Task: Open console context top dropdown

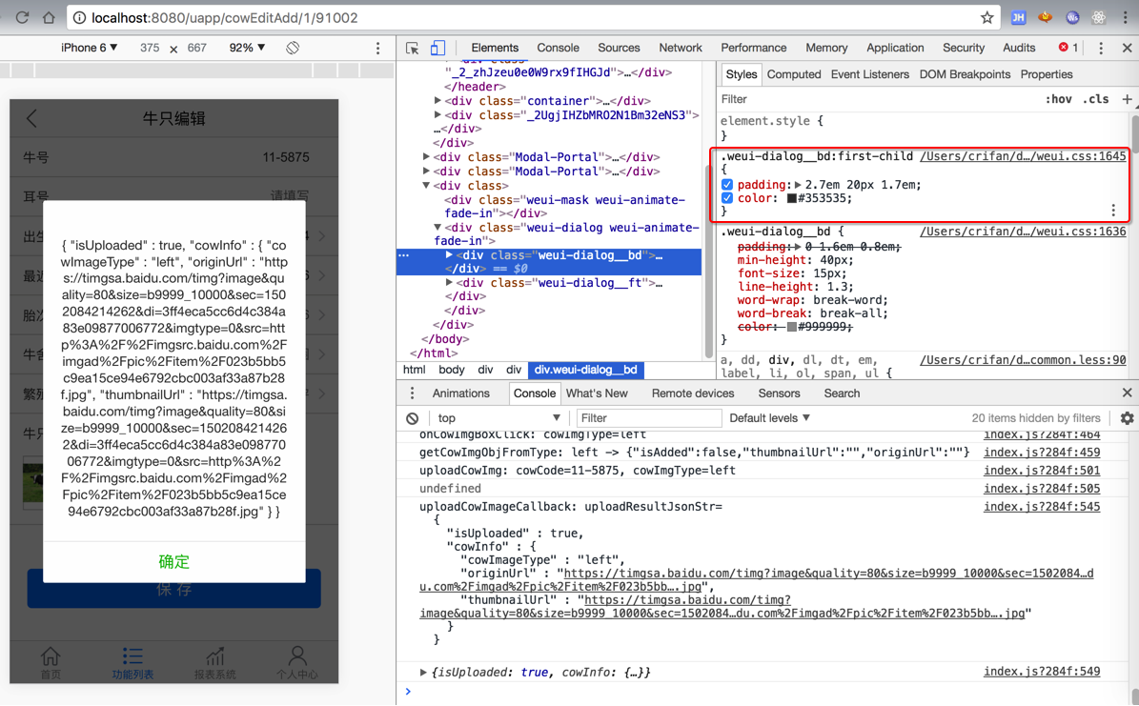Action: (x=499, y=418)
